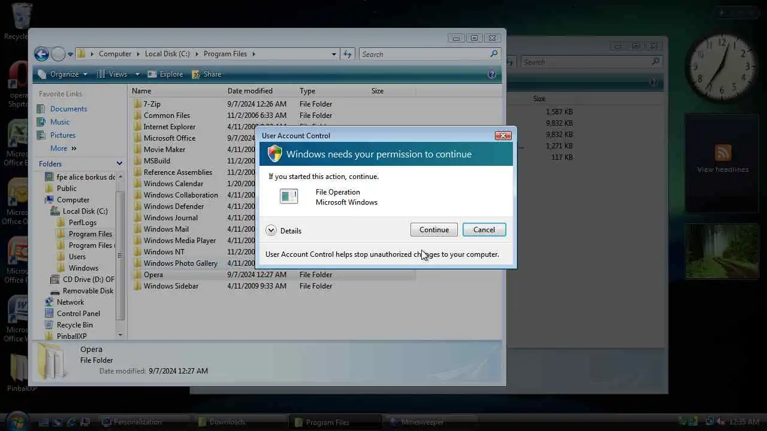Open the address bar history dropdown

coord(334,54)
